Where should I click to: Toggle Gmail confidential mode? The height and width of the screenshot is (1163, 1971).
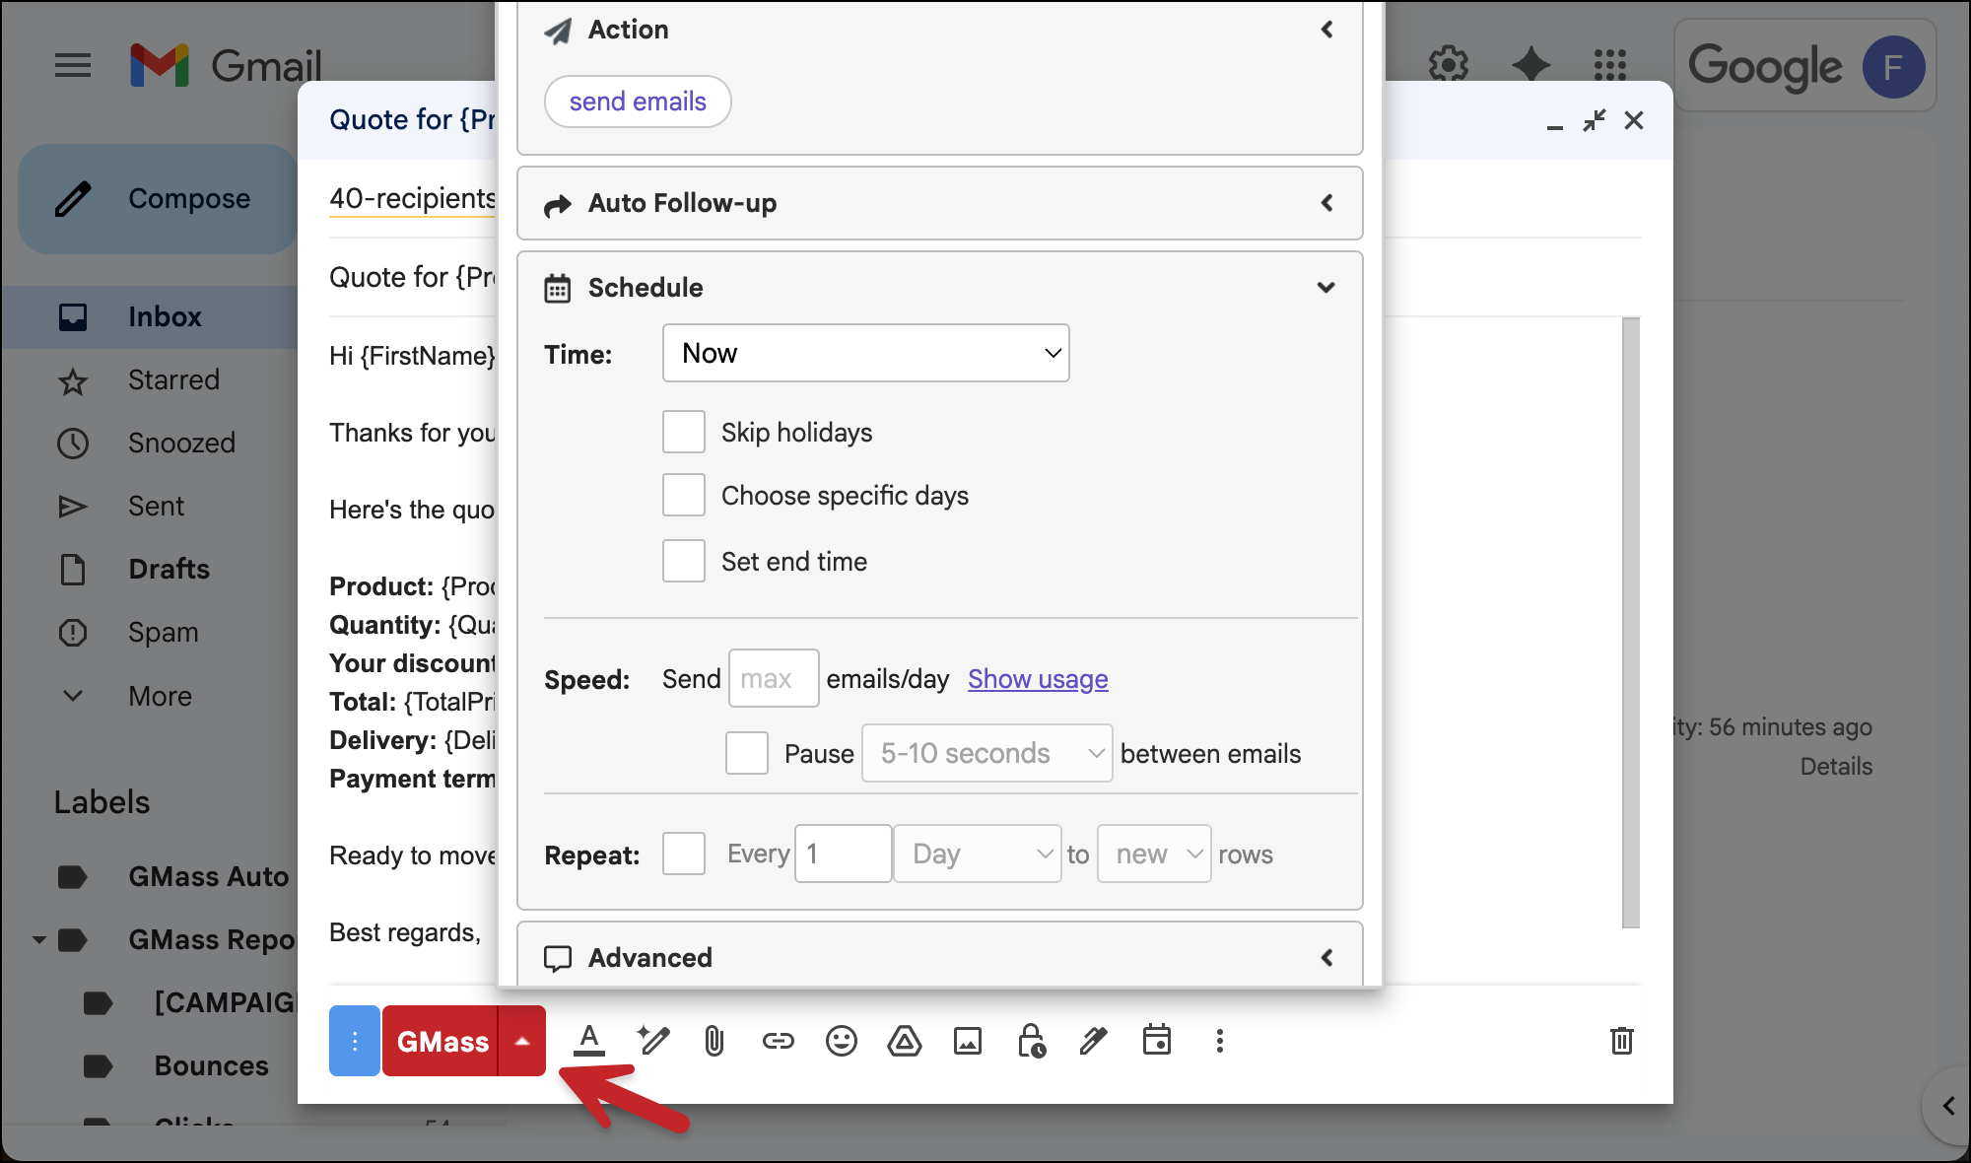coord(1031,1041)
